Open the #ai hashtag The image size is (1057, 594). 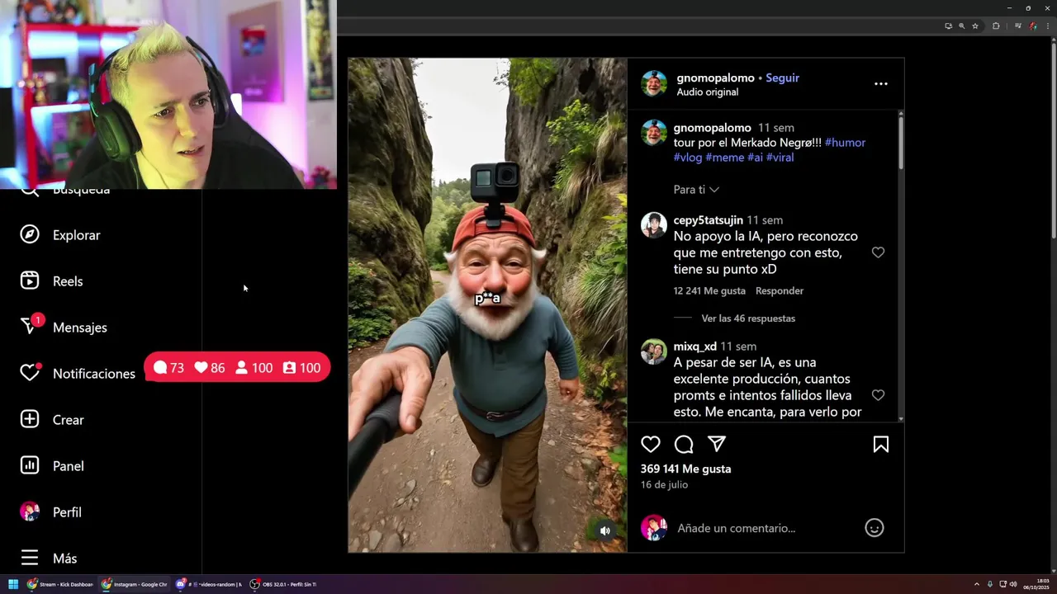pos(755,158)
